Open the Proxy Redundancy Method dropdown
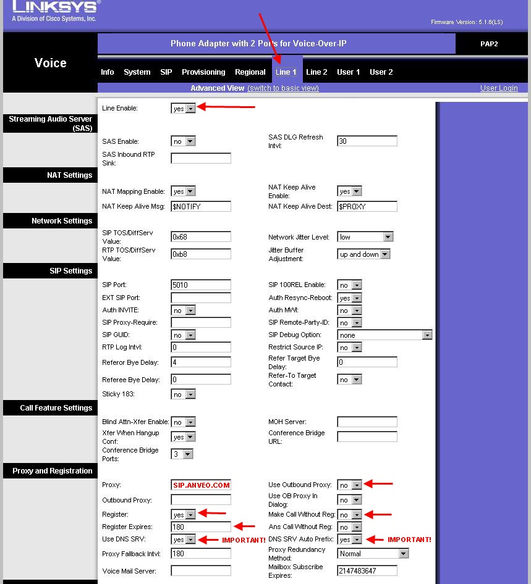This screenshot has height=584, width=531. click(x=373, y=554)
